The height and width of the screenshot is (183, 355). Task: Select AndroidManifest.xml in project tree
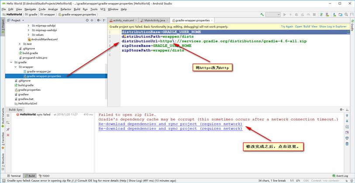[x=42, y=39]
